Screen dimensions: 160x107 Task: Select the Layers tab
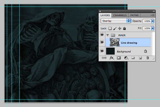pyautogui.click(x=105, y=15)
